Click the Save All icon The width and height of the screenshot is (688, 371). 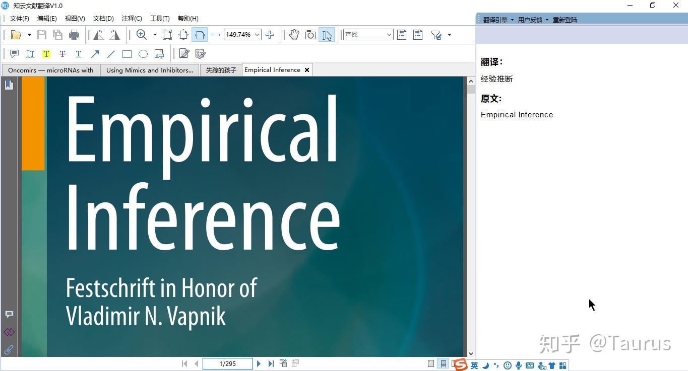tap(58, 35)
